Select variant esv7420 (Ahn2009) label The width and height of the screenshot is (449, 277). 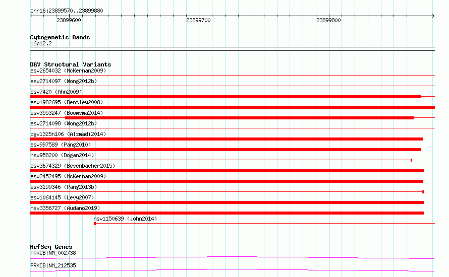click(56, 92)
